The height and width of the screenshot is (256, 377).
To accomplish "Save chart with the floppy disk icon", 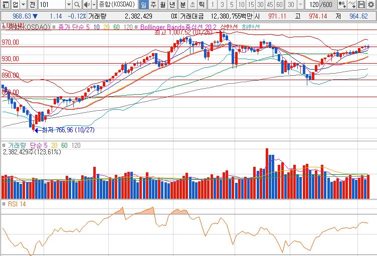I will pos(361,5).
